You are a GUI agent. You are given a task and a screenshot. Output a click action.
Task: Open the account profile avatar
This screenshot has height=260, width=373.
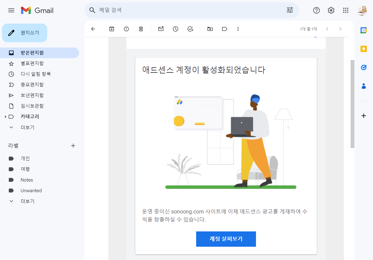362,10
